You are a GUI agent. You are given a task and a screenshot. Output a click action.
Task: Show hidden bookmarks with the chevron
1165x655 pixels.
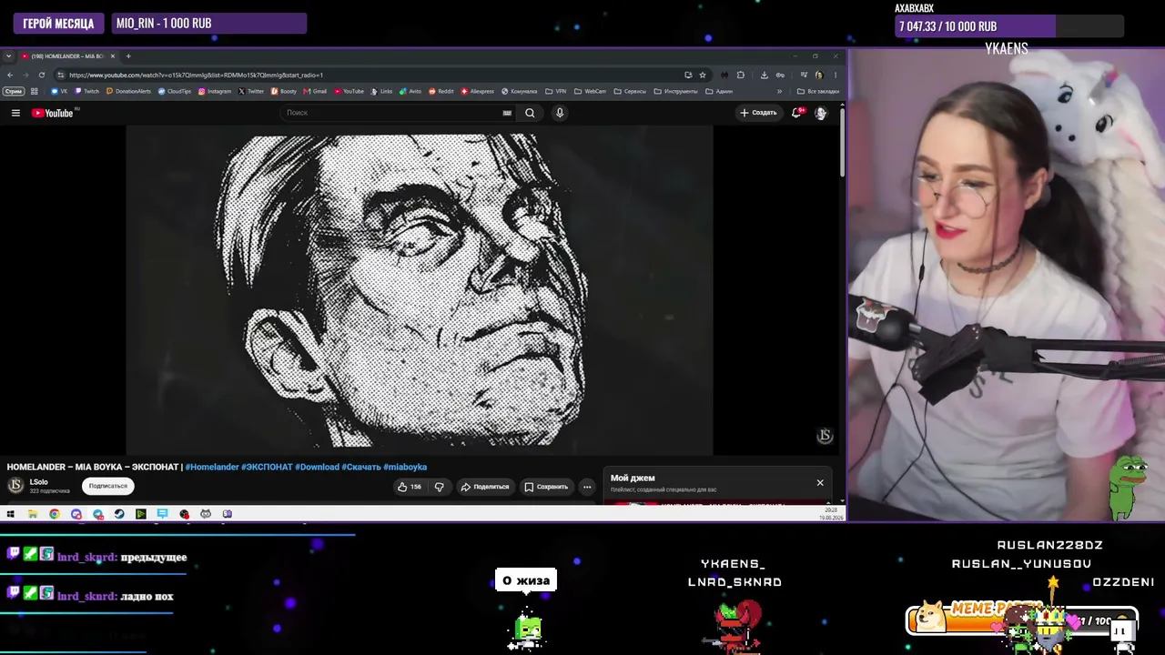(x=779, y=91)
